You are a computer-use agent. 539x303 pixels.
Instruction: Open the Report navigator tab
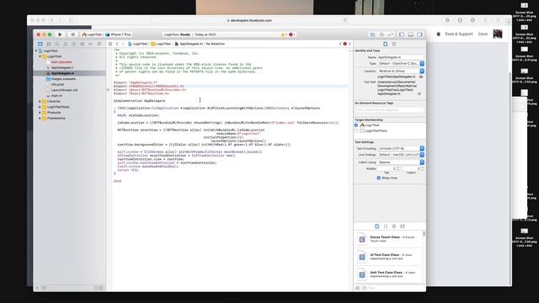(x=99, y=44)
